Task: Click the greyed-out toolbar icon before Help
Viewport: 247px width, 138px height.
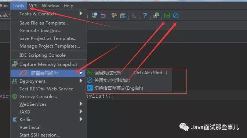Action: point(134,16)
